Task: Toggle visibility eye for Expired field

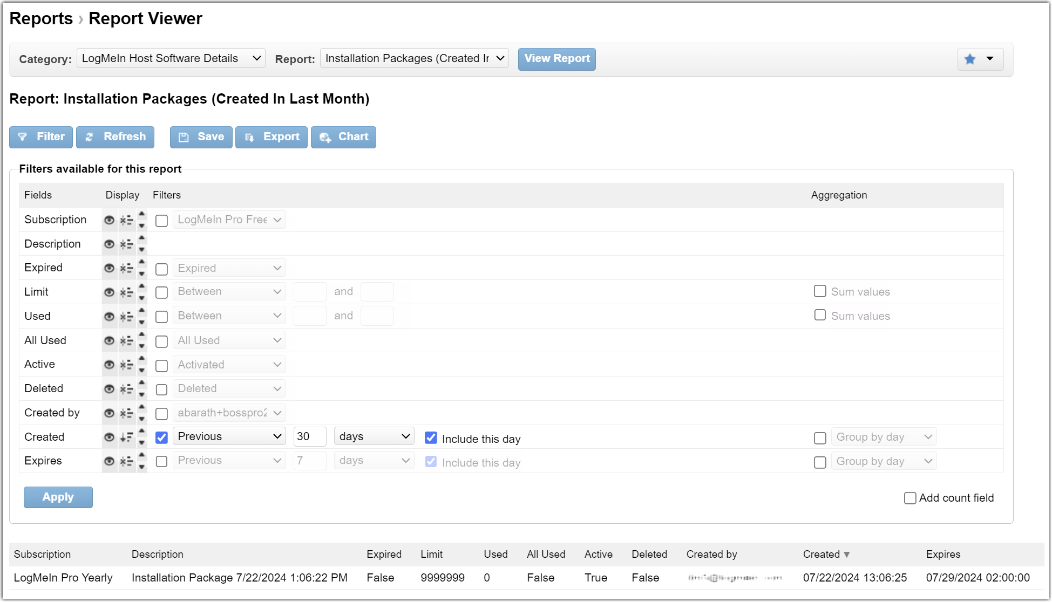Action: pyautogui.click(x=109, y=268)
